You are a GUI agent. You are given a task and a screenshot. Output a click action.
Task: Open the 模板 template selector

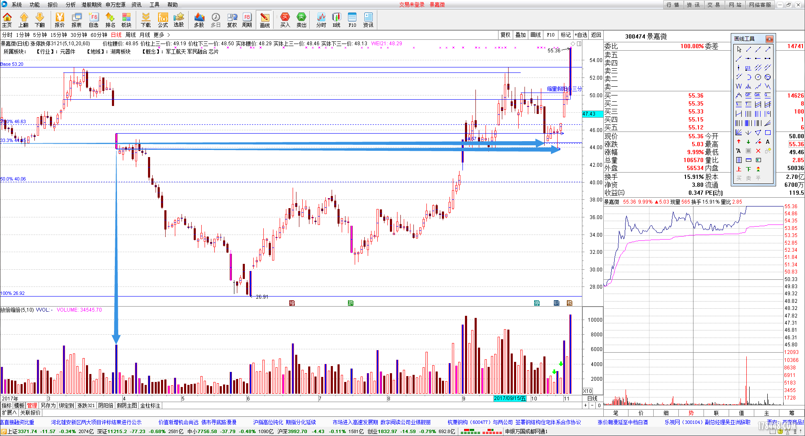pos(19,405)
